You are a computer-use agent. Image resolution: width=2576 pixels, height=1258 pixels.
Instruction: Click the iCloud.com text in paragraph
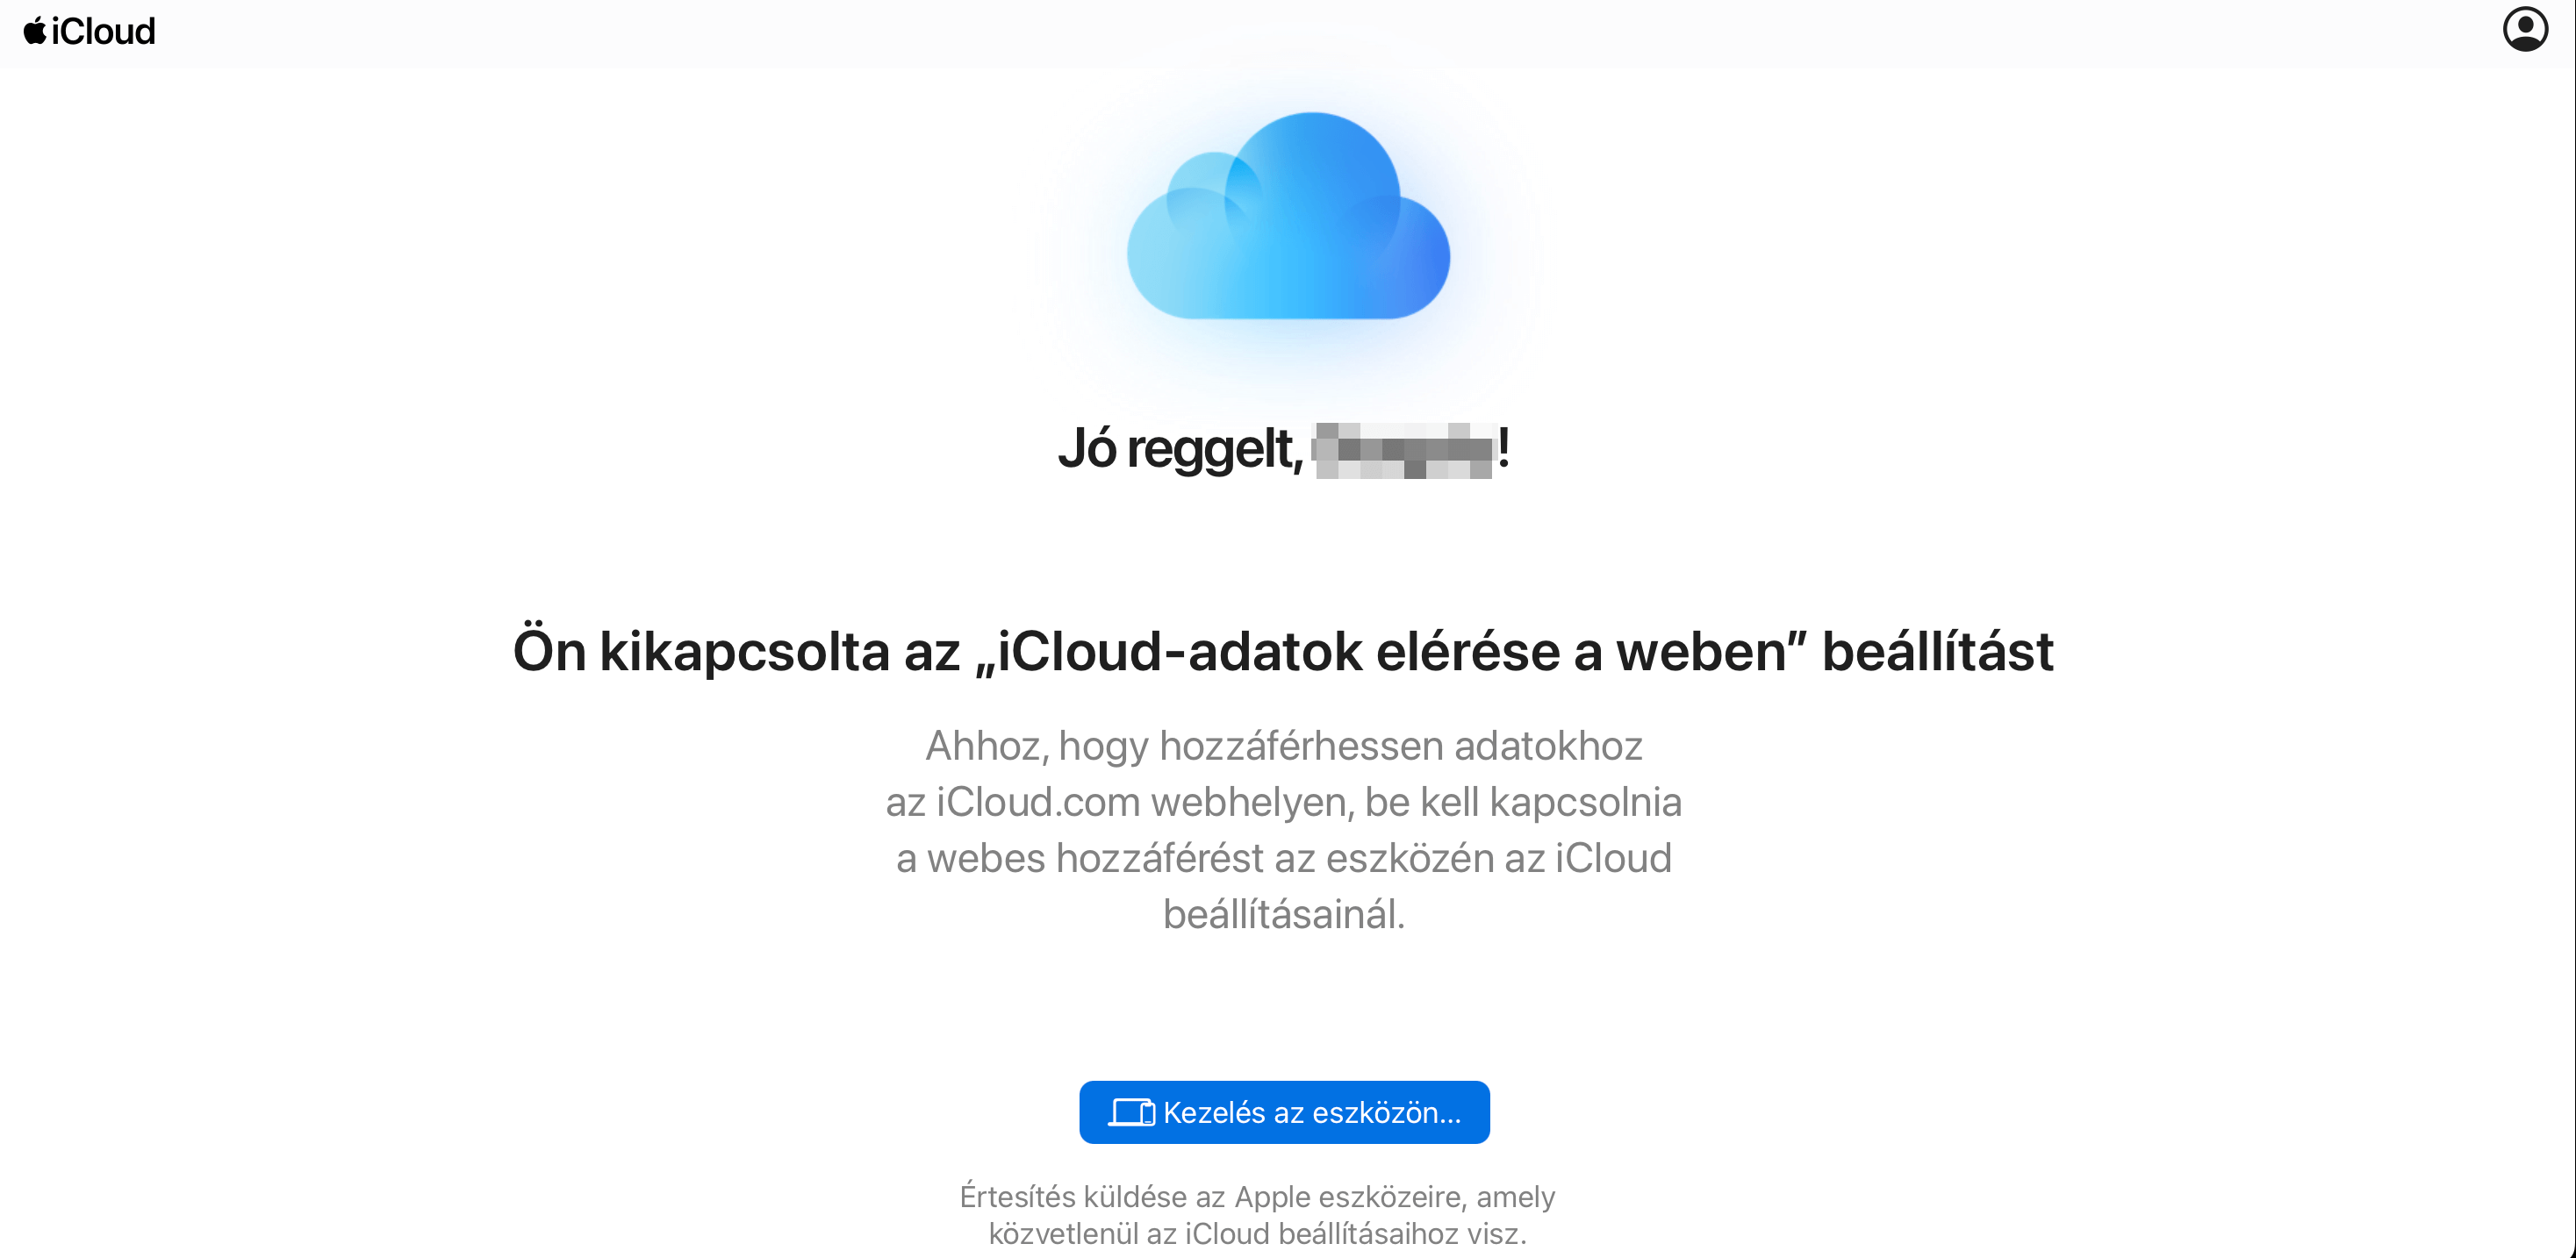(x=1038, y=803)
